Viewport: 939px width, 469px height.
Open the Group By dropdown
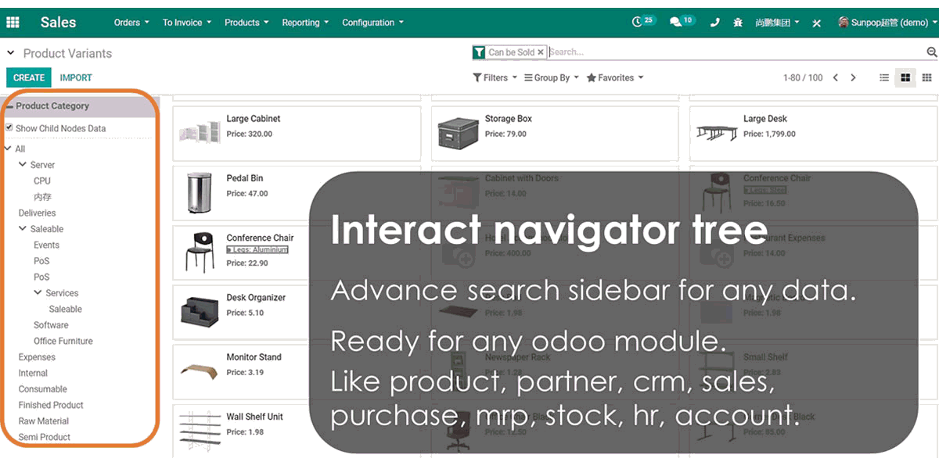coord(552,77)
